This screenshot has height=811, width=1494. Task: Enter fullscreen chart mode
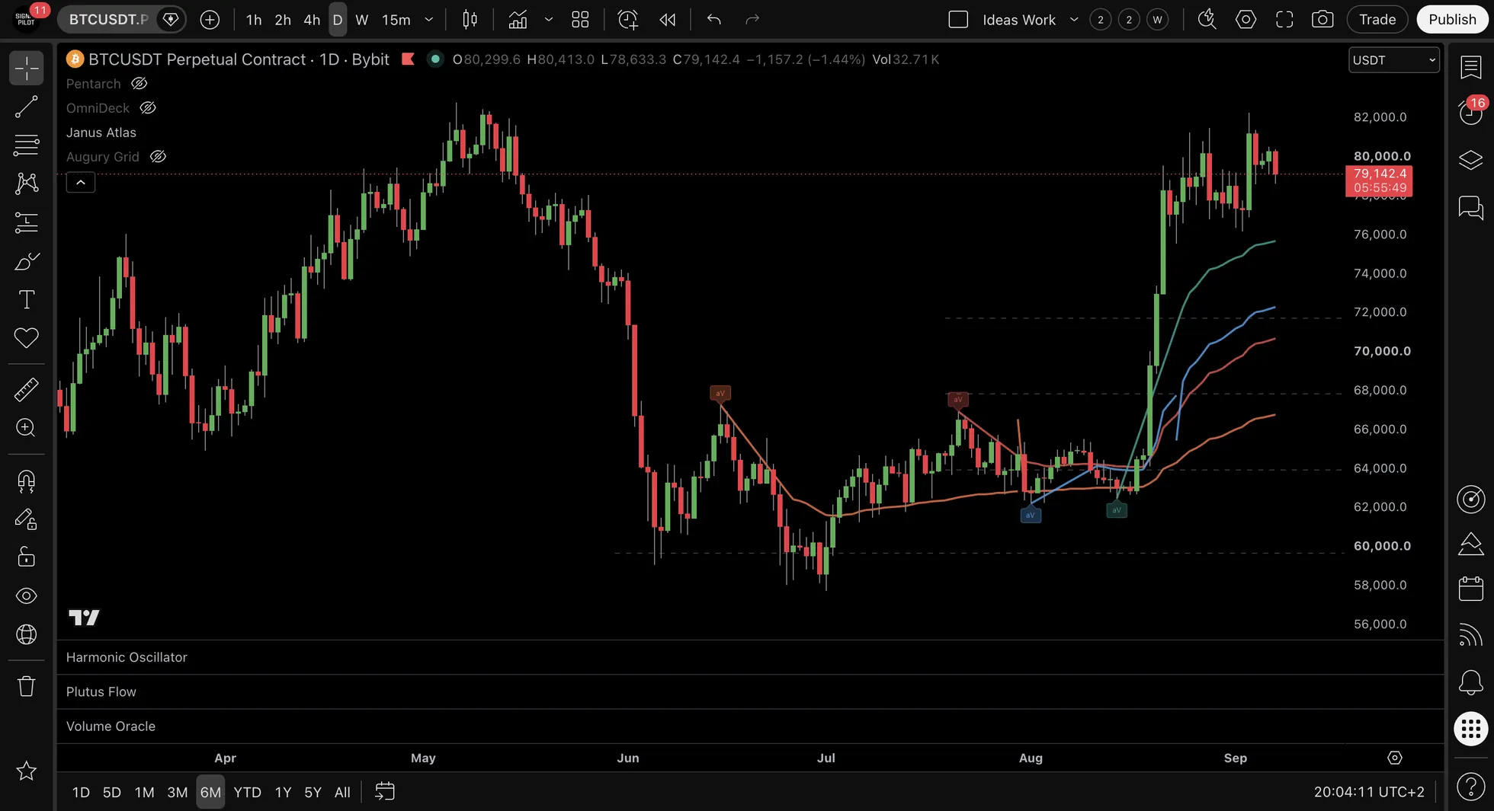(x=1284, y=20)
